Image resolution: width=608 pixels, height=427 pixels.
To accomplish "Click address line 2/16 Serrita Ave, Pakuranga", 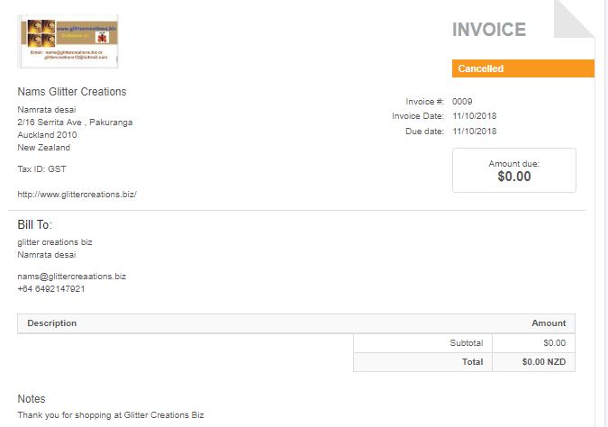I will point(75,123).
